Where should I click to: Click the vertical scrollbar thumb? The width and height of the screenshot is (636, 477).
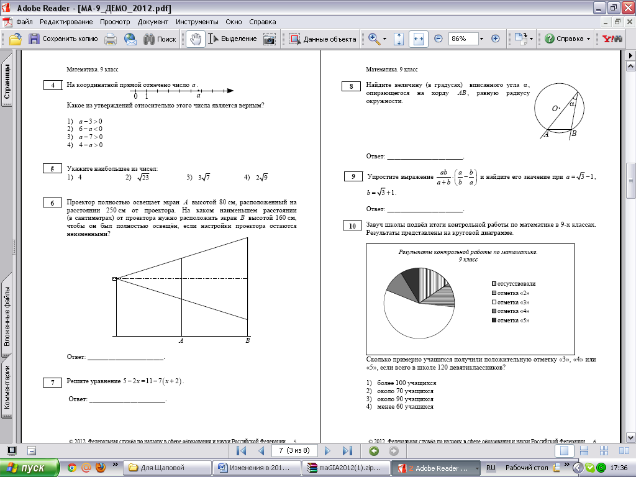tap(631, 181)
